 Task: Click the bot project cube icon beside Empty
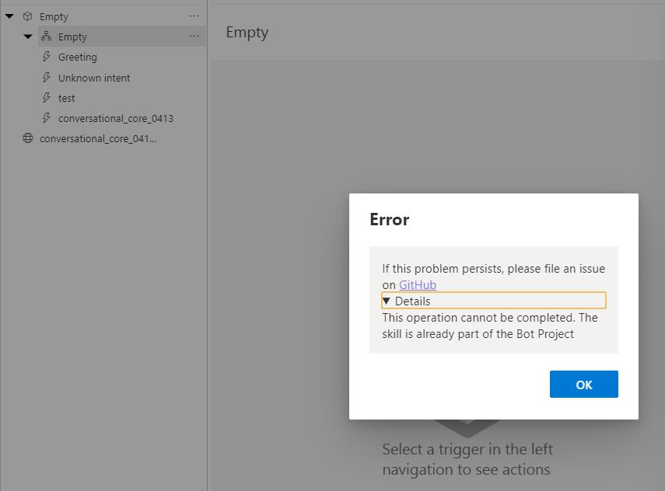pos(30,16)
